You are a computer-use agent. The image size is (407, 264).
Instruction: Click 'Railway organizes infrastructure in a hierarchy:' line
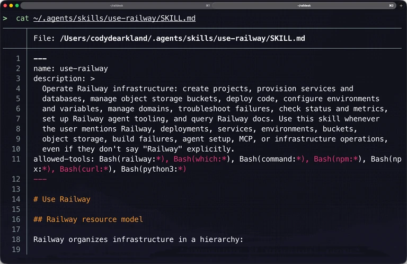pyautogui.click(x=138, y=240)
